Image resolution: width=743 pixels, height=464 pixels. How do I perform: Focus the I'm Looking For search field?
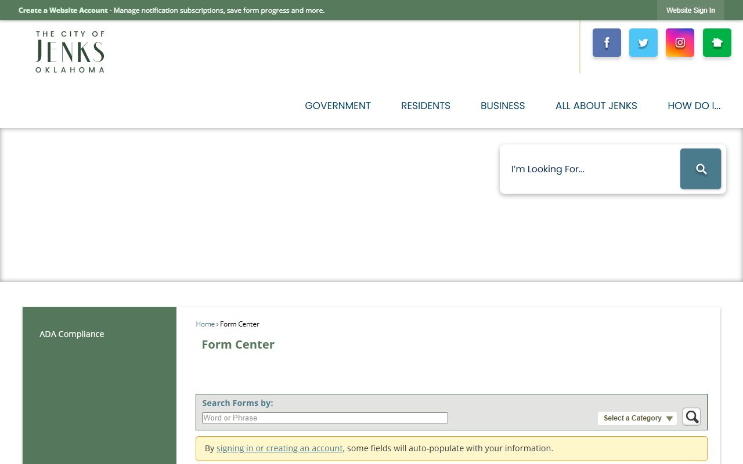tap(589, 169)
